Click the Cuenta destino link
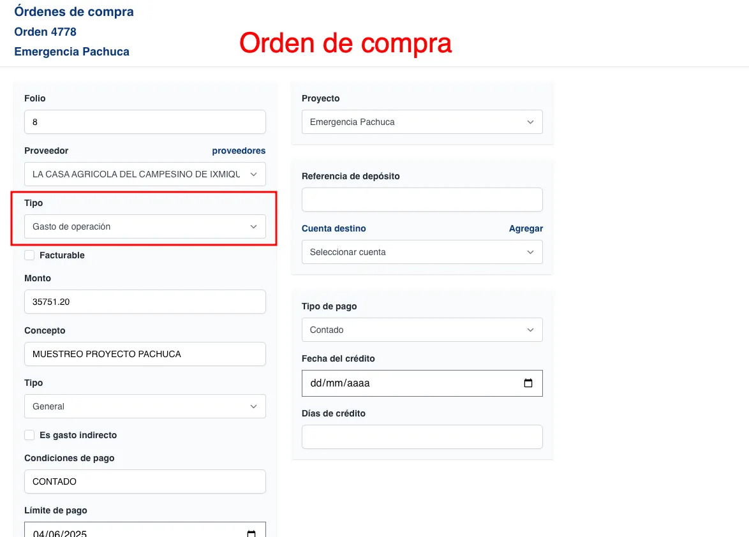The width and height of the screenshot is (749, 537). 334,228
